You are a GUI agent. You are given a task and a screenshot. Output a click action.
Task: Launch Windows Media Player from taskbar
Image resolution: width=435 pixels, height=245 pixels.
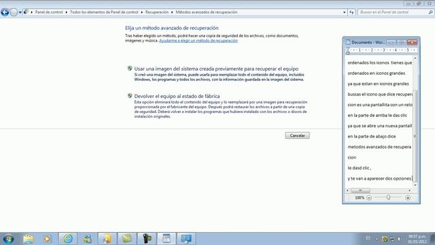(47, 239)
